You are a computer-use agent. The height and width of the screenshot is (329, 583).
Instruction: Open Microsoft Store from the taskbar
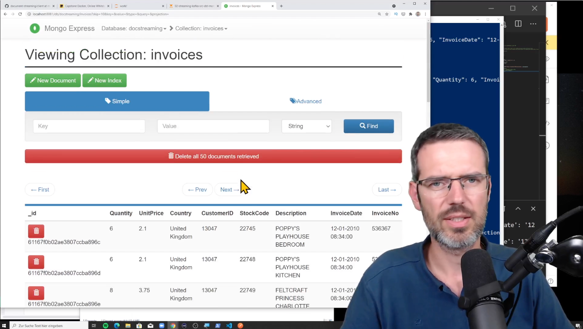[139, 326]
